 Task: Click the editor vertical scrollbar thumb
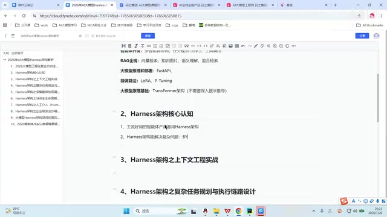tap(377, 98)
